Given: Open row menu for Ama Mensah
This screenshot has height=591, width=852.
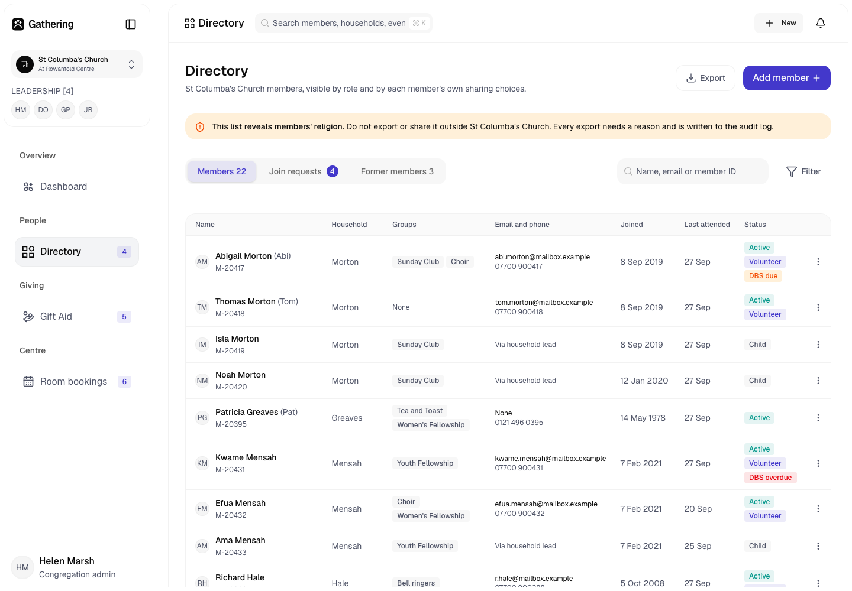Looking at the screenshot, I should [818, 546].
